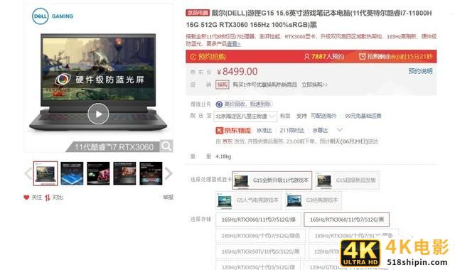Image resolution: width=455 pixels, height=270 pixels.
Task: Select G3经典游戏本 option
Action: [x=313, y=200]
